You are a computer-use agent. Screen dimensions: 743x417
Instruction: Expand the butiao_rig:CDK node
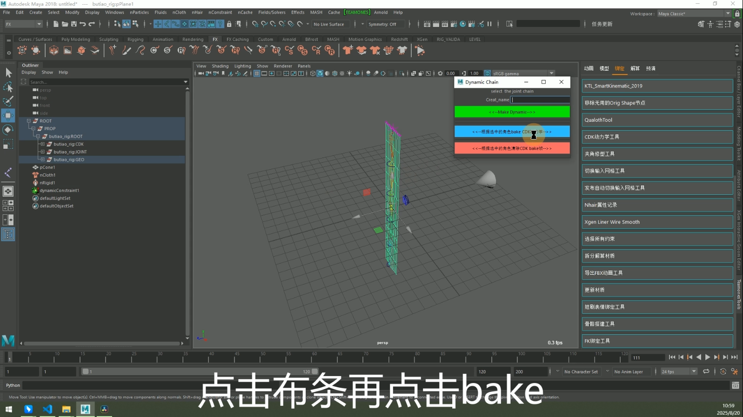(42, 144)
